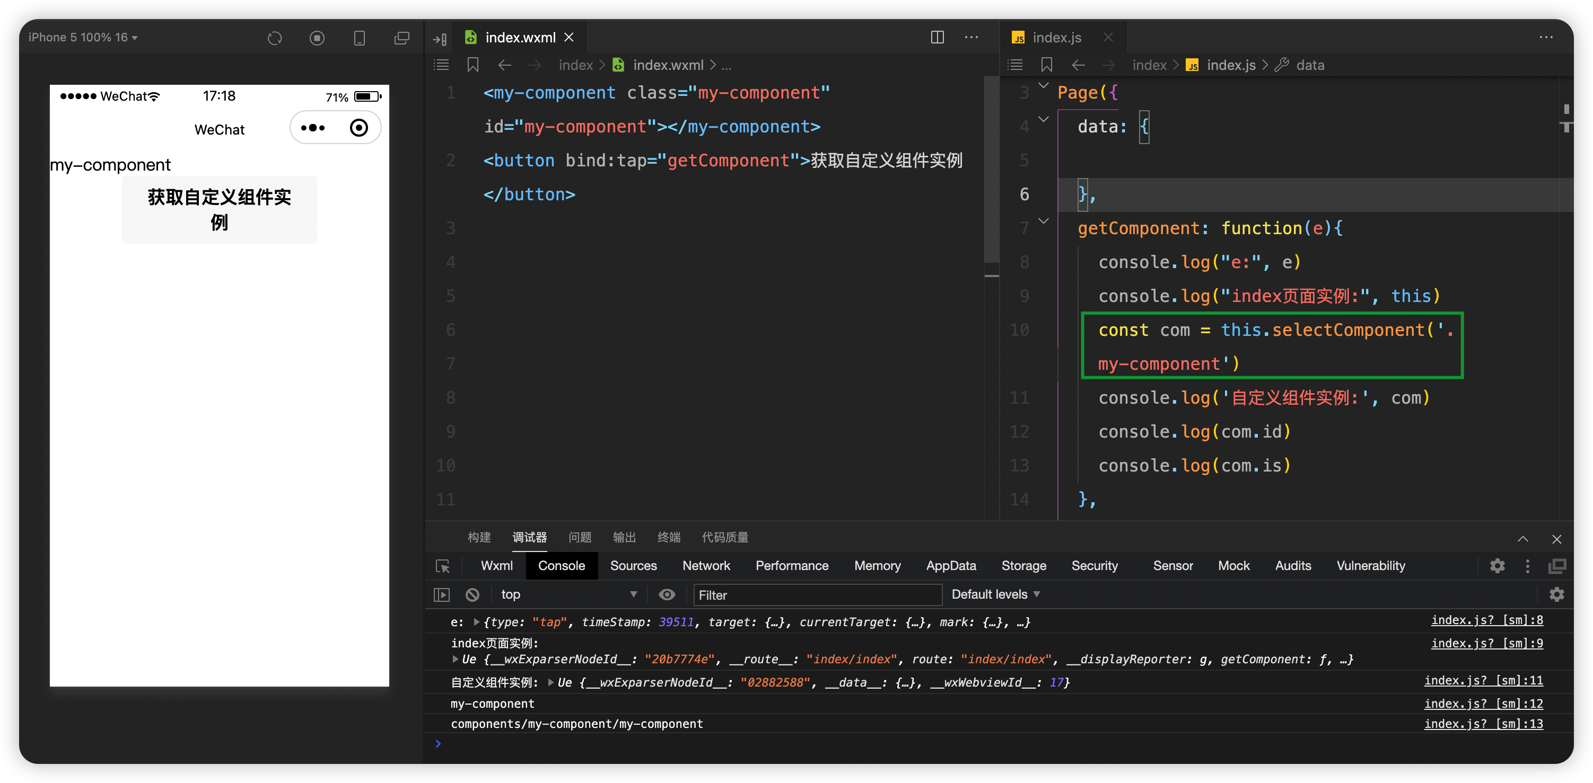Open the 代码质量 panel tab
1593x783 pixels.
[725, 537]
